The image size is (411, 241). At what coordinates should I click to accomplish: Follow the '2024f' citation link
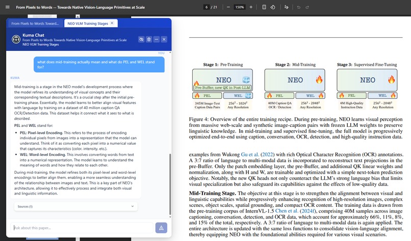click(x=307, y=211)
